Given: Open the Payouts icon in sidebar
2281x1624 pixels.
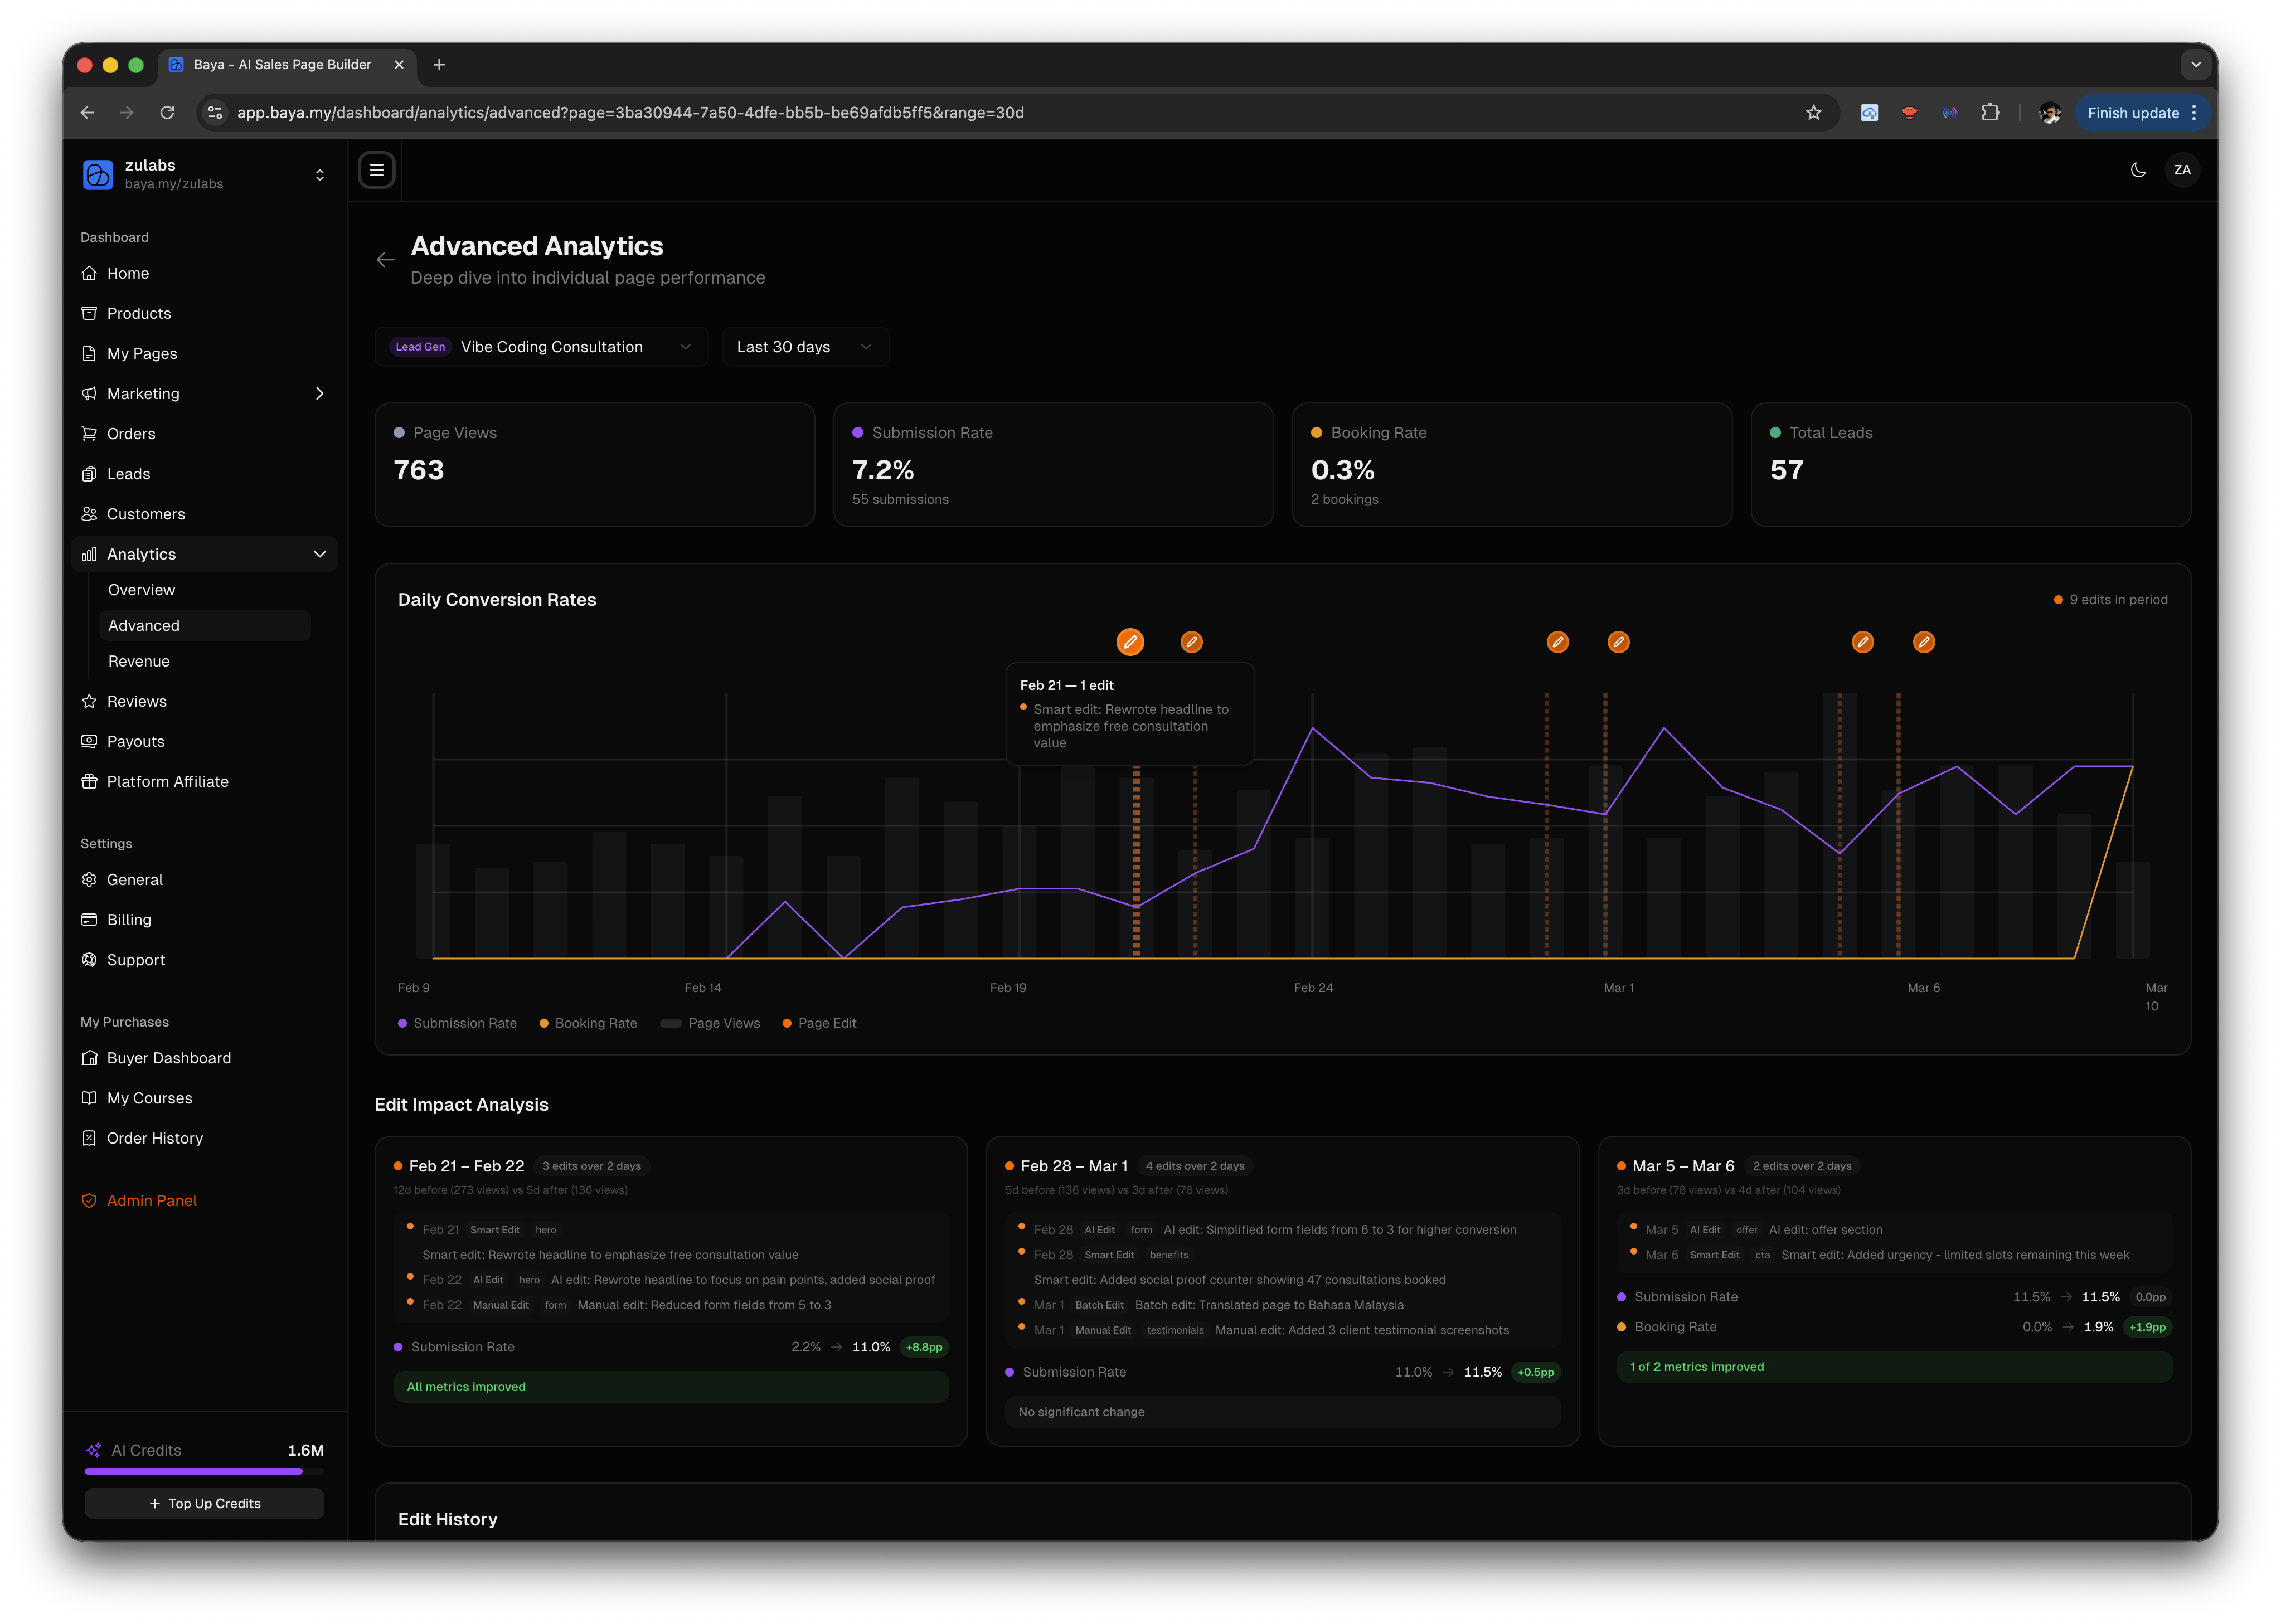Looking at the screenshot, I should 90,741.
